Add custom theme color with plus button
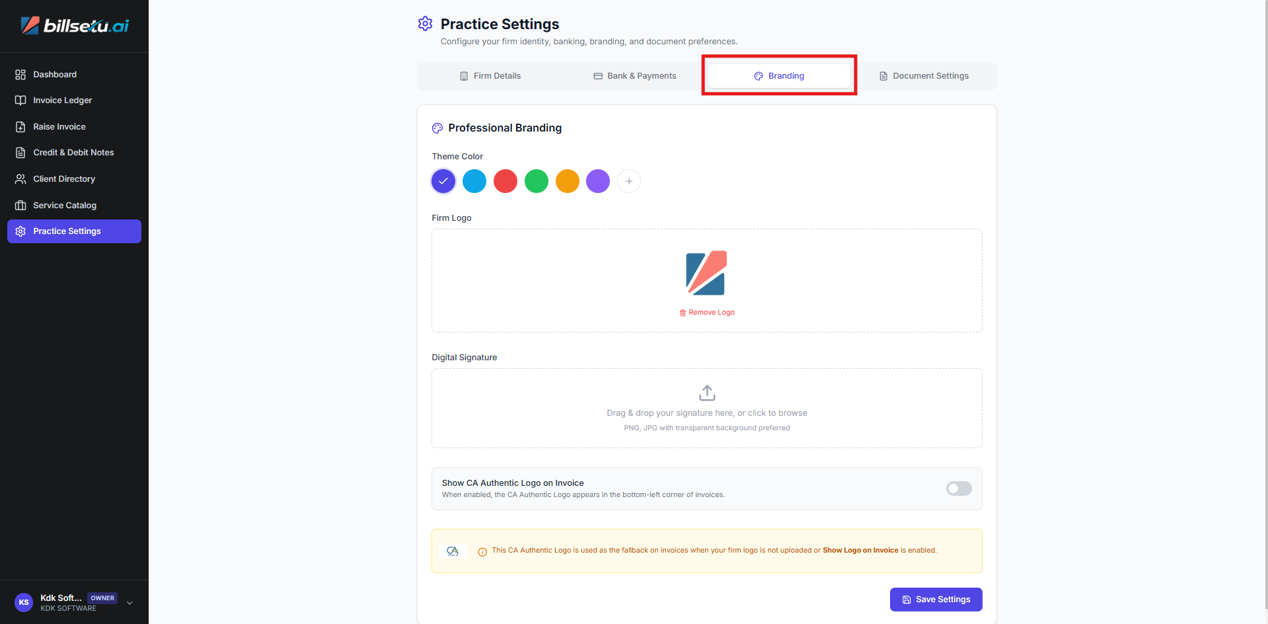1268x624 pixels. tap(628, 181)
